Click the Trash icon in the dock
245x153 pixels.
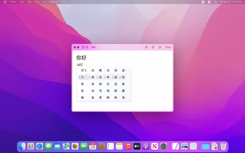pos(223,146)
